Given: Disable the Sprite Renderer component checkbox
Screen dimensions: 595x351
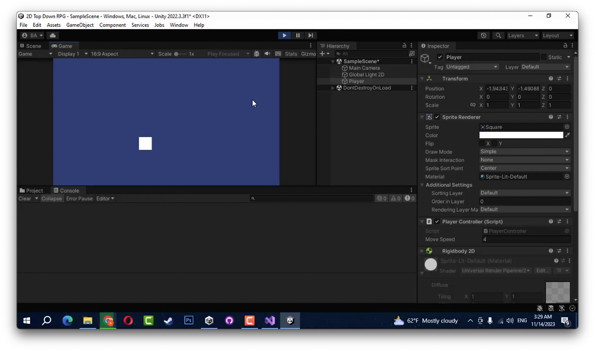Looking at the screenshot, I should 437,117.
